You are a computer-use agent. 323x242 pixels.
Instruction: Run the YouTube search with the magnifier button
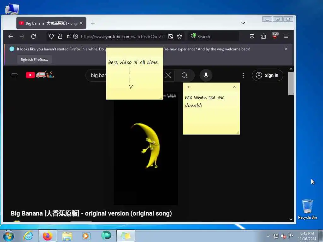pyautogui.click(x=185, y=75)
